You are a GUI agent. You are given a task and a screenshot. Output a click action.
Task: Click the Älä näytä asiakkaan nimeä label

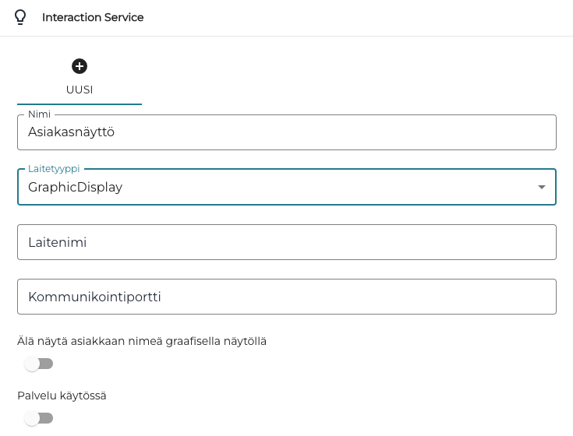(142, 341)
